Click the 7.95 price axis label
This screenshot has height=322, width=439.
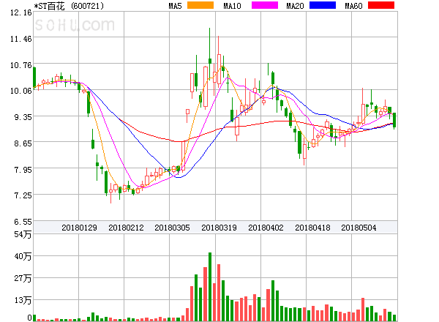23,170
